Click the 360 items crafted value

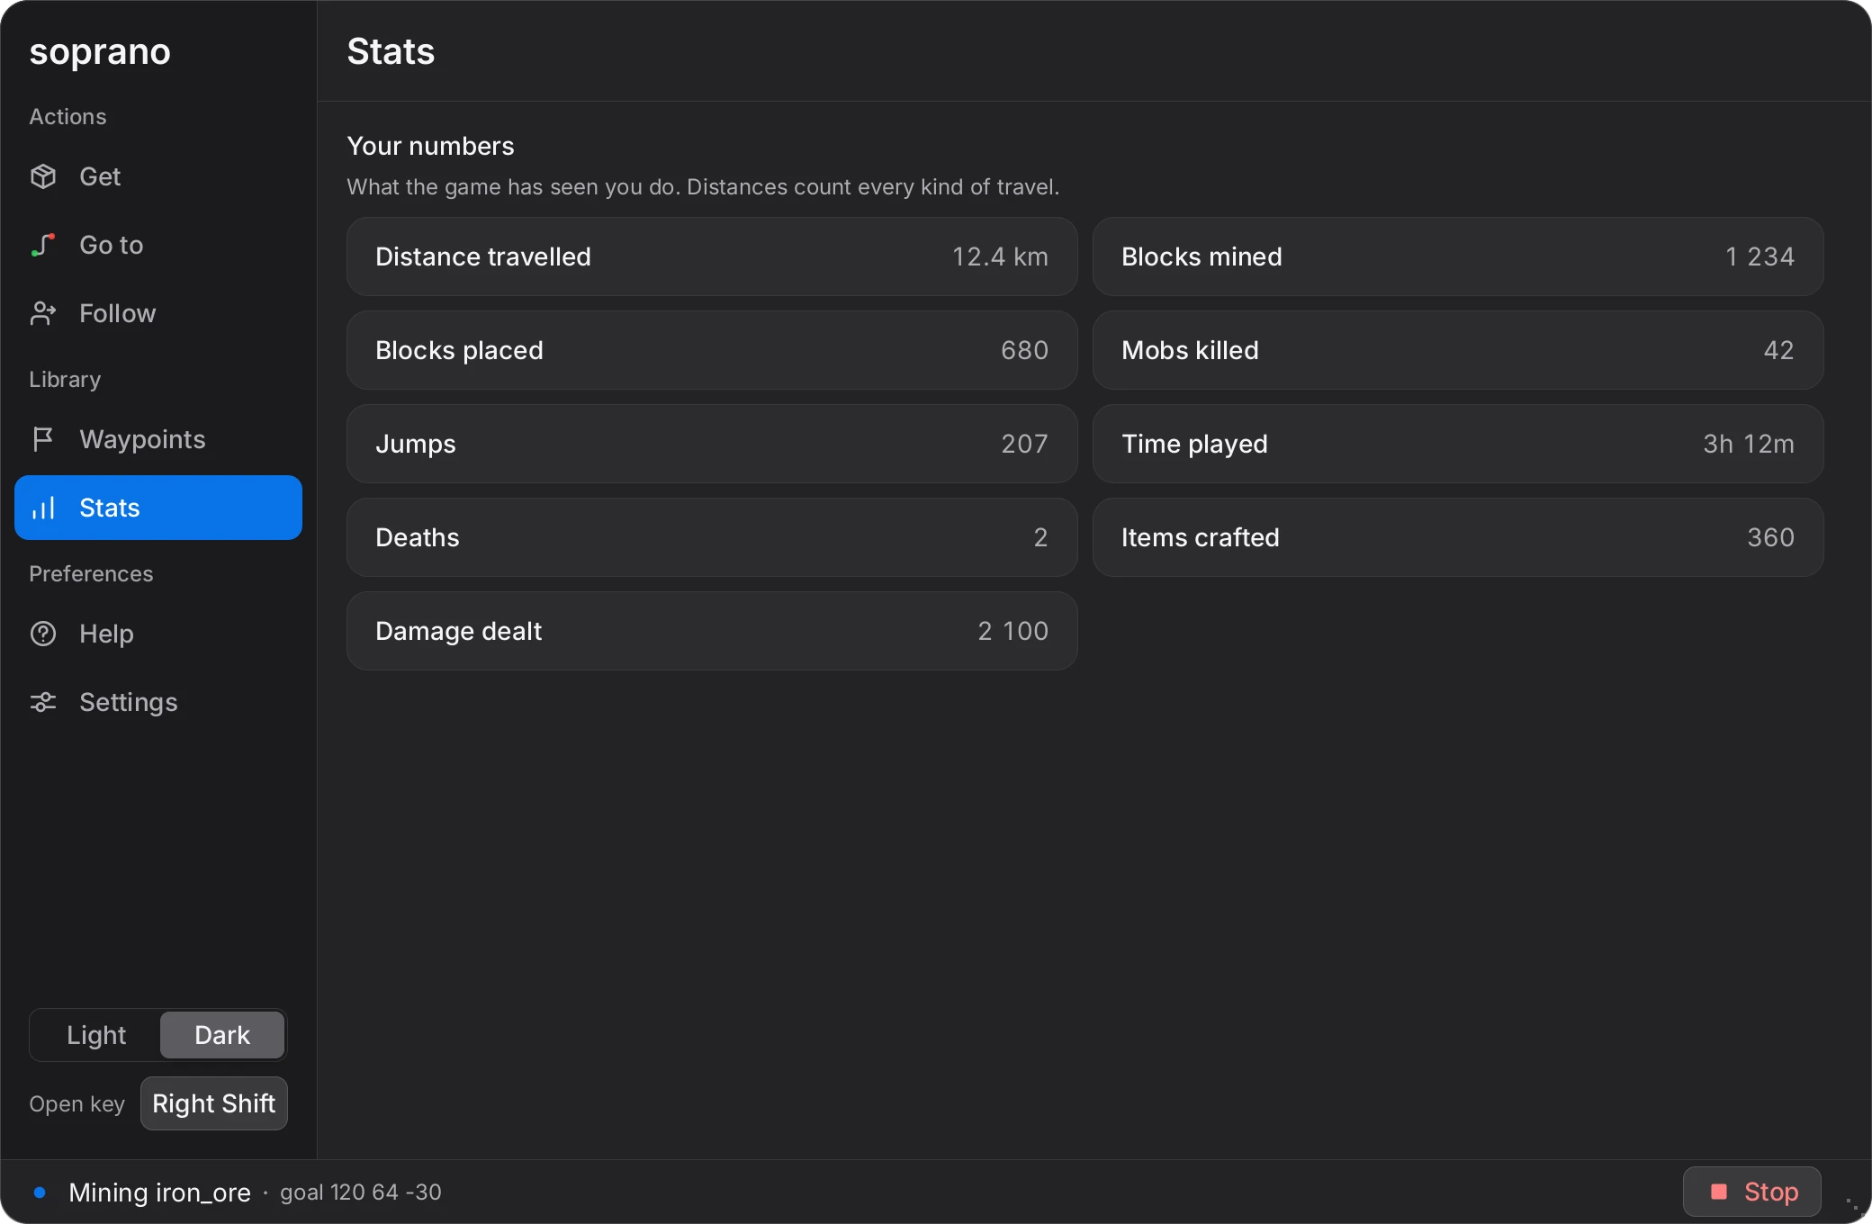[1770, 537]
